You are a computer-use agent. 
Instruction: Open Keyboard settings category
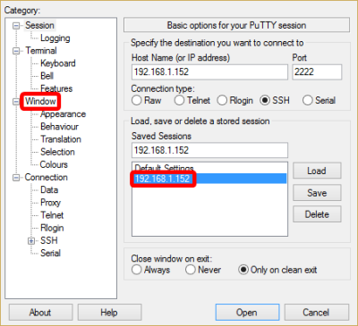point(58,63)
